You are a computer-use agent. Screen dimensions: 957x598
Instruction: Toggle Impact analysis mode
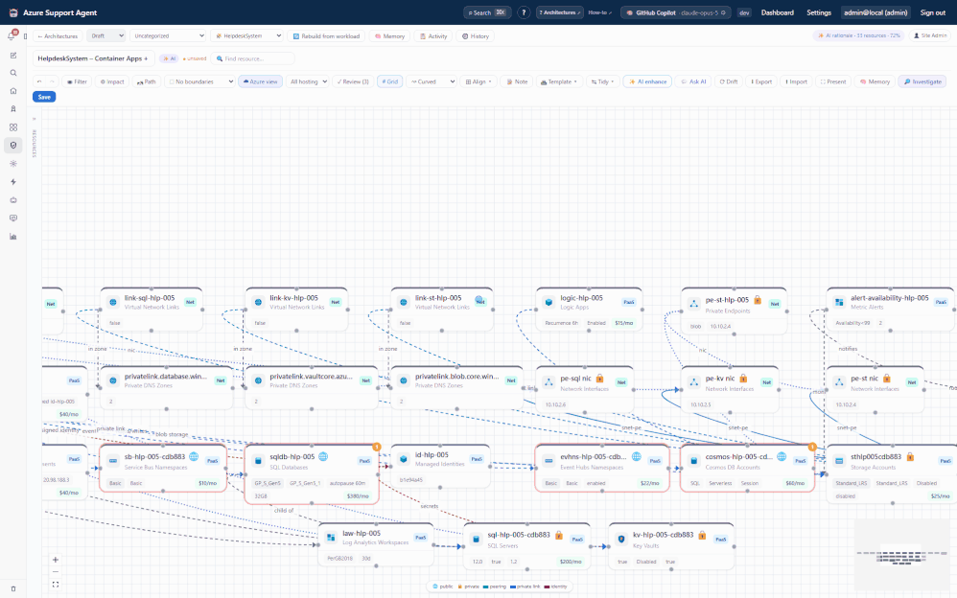112,81
